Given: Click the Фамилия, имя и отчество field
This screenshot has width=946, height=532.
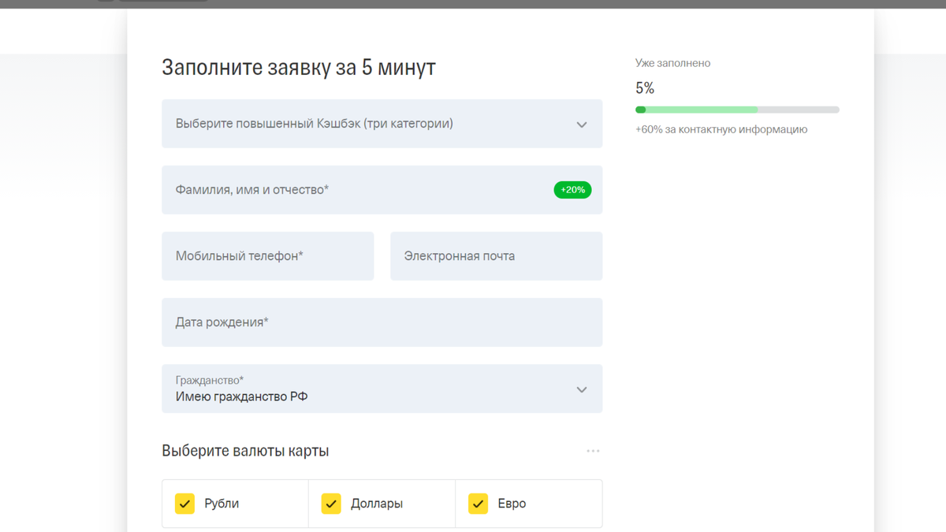Looking at the screenshot, I should coord(382,190).
